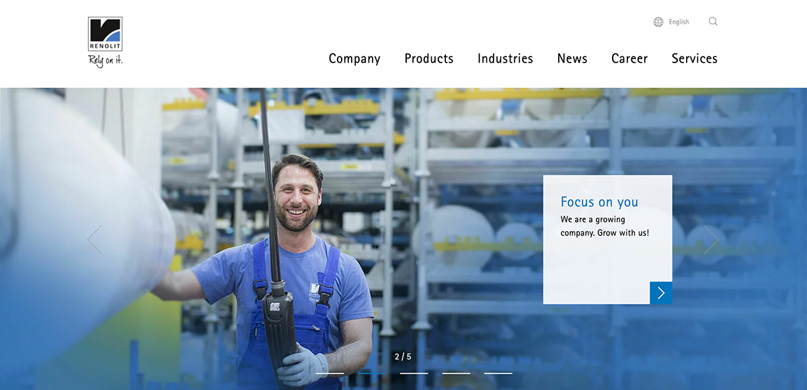Screen dimensions: 807x390
Task: Click the blue arrow button on card
Action: pos(661,293)
